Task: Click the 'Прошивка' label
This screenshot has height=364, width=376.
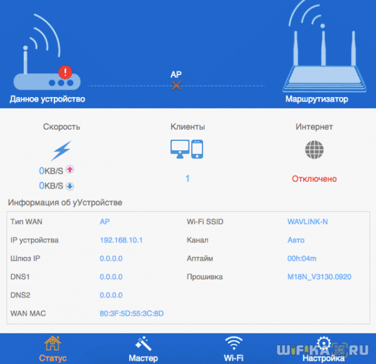Action: tap(204, 277)
